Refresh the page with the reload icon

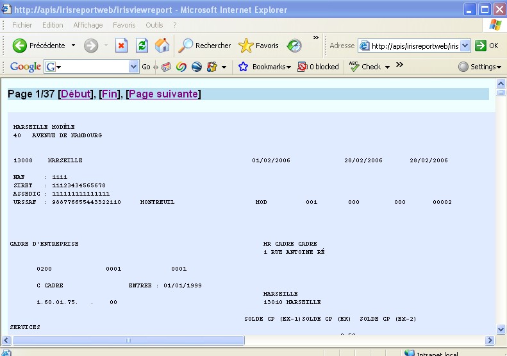click(x=142, y=46)
